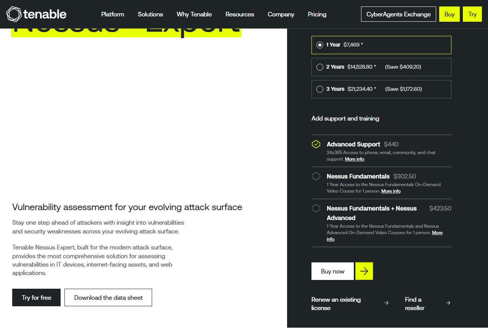Click the arrow beside Renew an existing license

tap(387, 303)
